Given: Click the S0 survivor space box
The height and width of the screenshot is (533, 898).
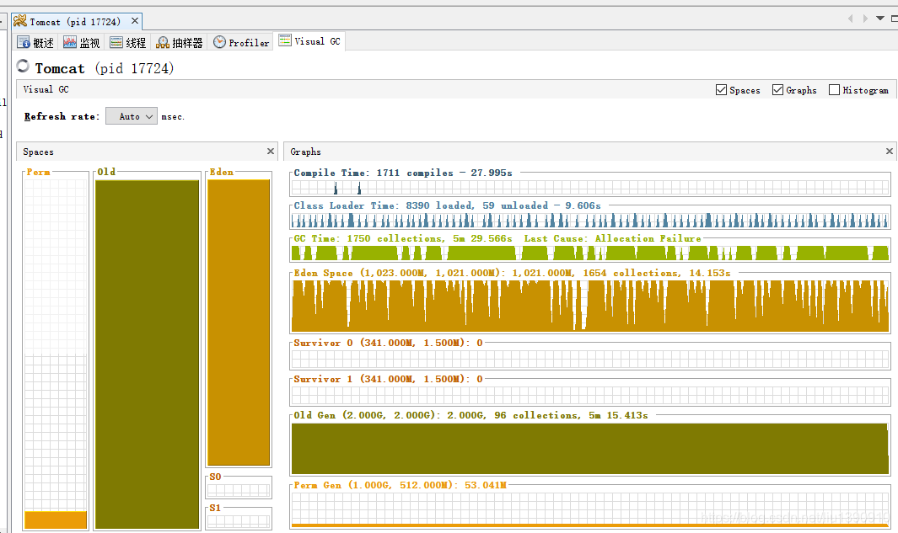Looking at the screenshot, I should point(239,490).
